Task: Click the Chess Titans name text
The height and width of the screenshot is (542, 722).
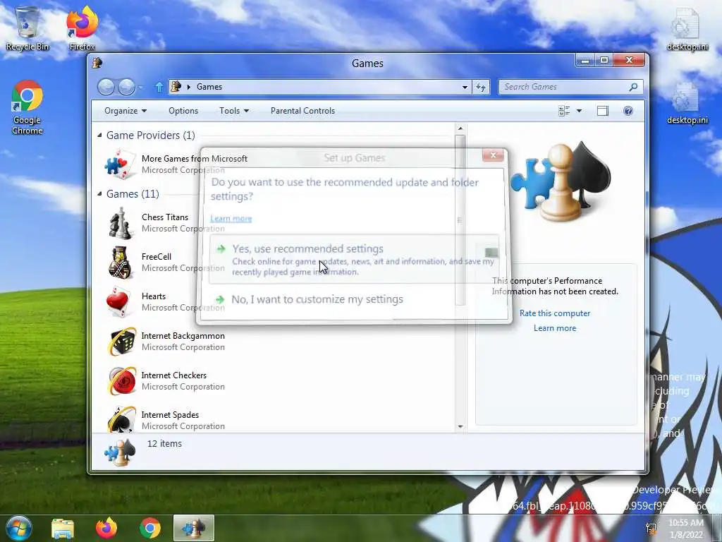Action: (x=165, y=217)
